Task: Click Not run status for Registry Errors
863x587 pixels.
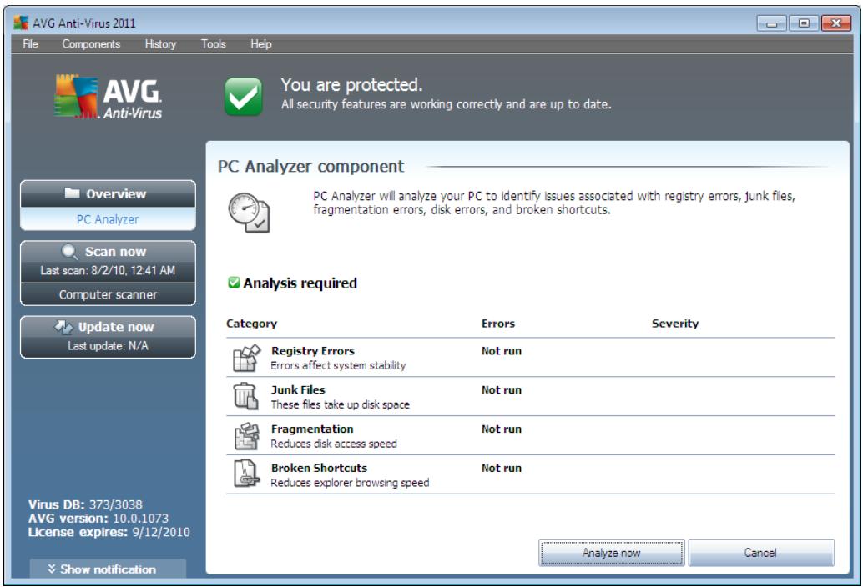Action: tap(502, 351)
